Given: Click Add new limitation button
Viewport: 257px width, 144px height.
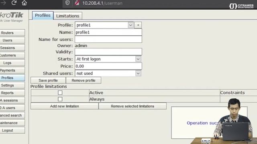Looking at the screenshot, I should click(65, 106).
